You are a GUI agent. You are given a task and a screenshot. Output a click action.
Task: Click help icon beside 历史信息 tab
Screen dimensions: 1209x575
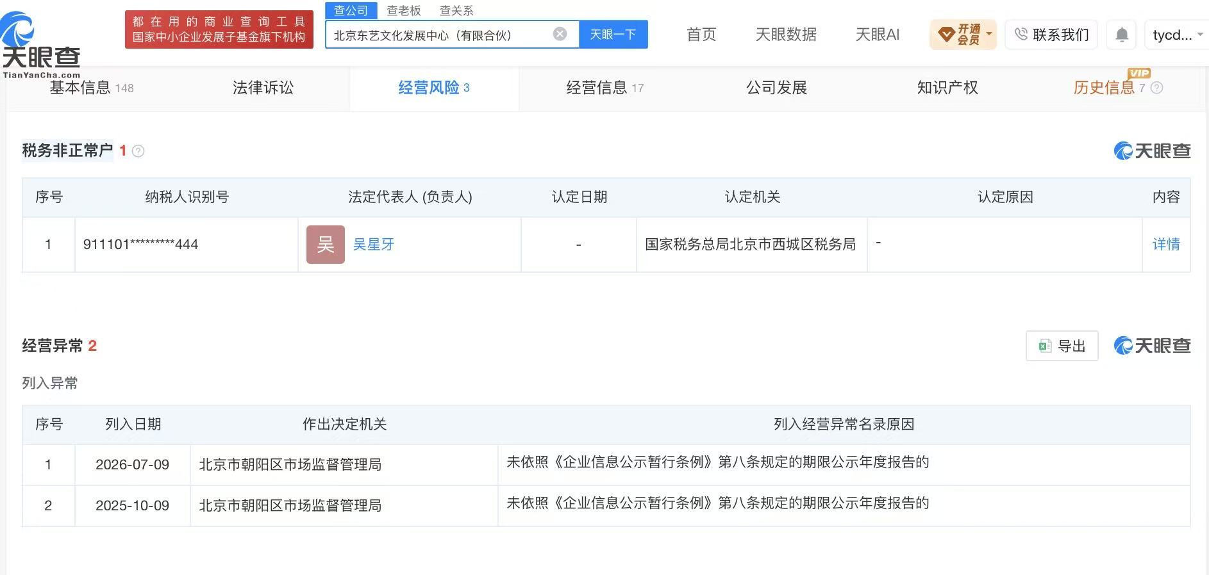tap(1156, 88)
